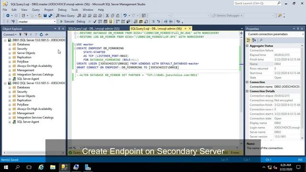Click Task View icon on taskbar
This screenshot has height=172, width=306.
point(29,167)
